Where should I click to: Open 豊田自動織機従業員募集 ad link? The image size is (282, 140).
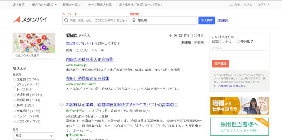tap(88, 78)
